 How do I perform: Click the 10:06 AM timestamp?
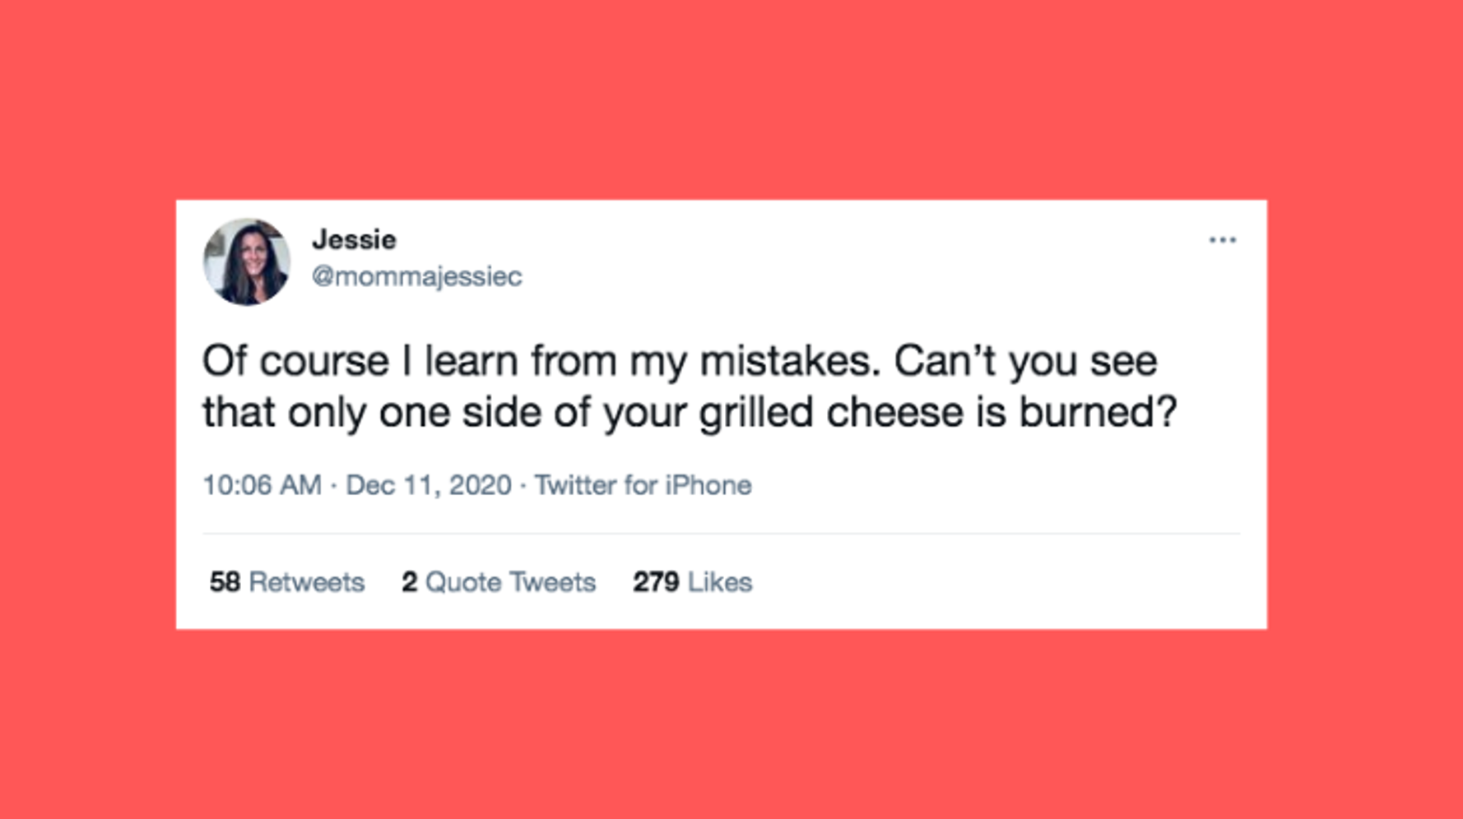(x=262, y=485)
